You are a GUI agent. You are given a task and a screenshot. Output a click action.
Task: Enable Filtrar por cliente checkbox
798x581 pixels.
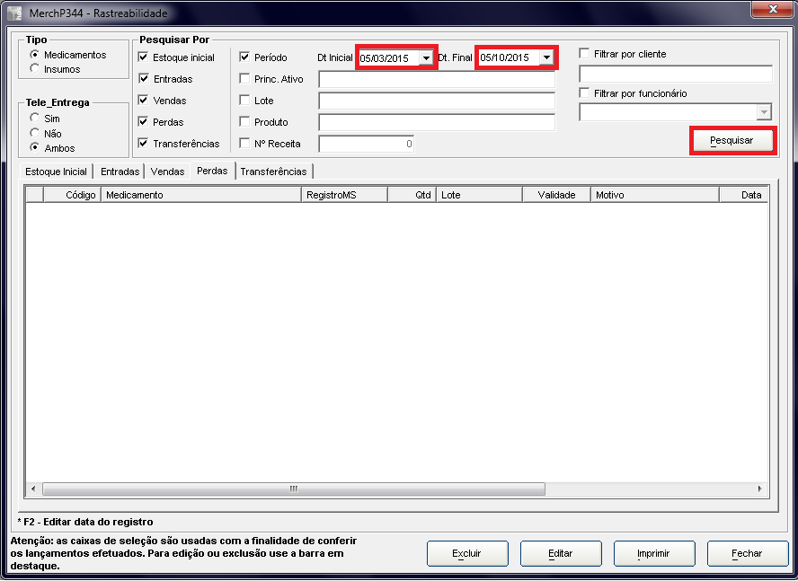point(585,54)
